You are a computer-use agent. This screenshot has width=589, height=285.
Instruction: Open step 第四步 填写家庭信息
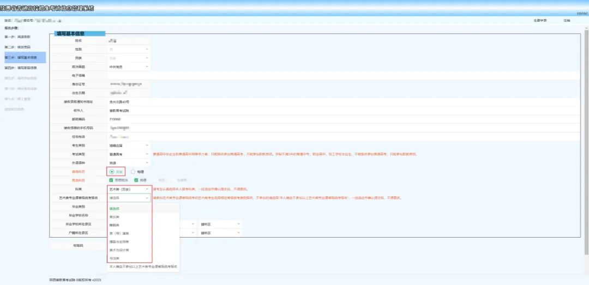point(21,68)
